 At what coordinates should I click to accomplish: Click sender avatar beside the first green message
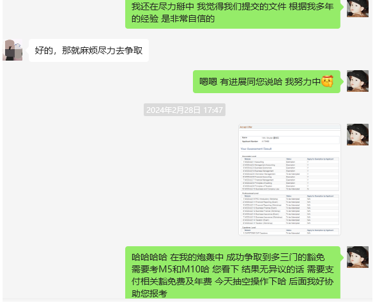pyautogui.click(x=358, y=8)
